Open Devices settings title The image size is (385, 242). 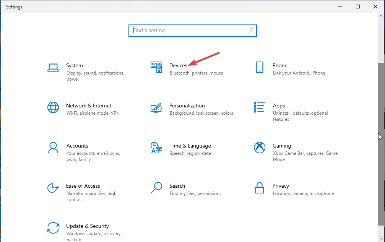coord(178,65)
